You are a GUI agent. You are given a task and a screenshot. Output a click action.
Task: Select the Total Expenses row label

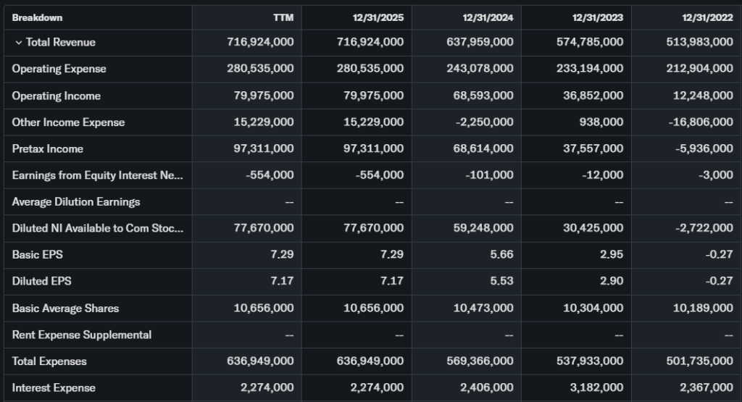coord(49,361)
